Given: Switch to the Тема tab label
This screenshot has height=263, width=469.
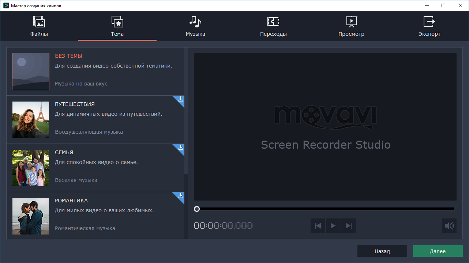Looking at the screenshot, I should [x=117, y=34].
